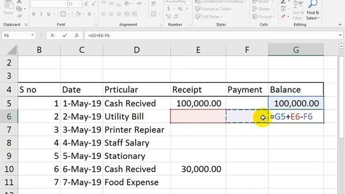This screenshot has width=345, height=194.
Task: Click the Insert Function fx icon
Action: pyautogui.click(x=77, y=35)
